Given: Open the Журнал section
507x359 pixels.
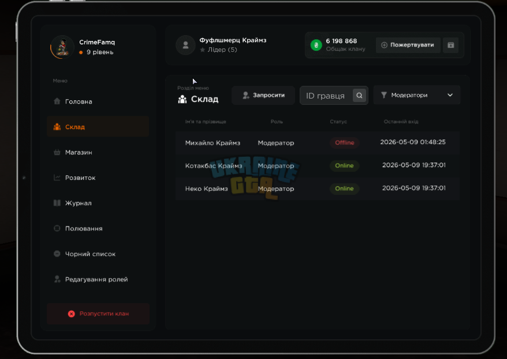Looking at the screenshot, I should (98, 203).
